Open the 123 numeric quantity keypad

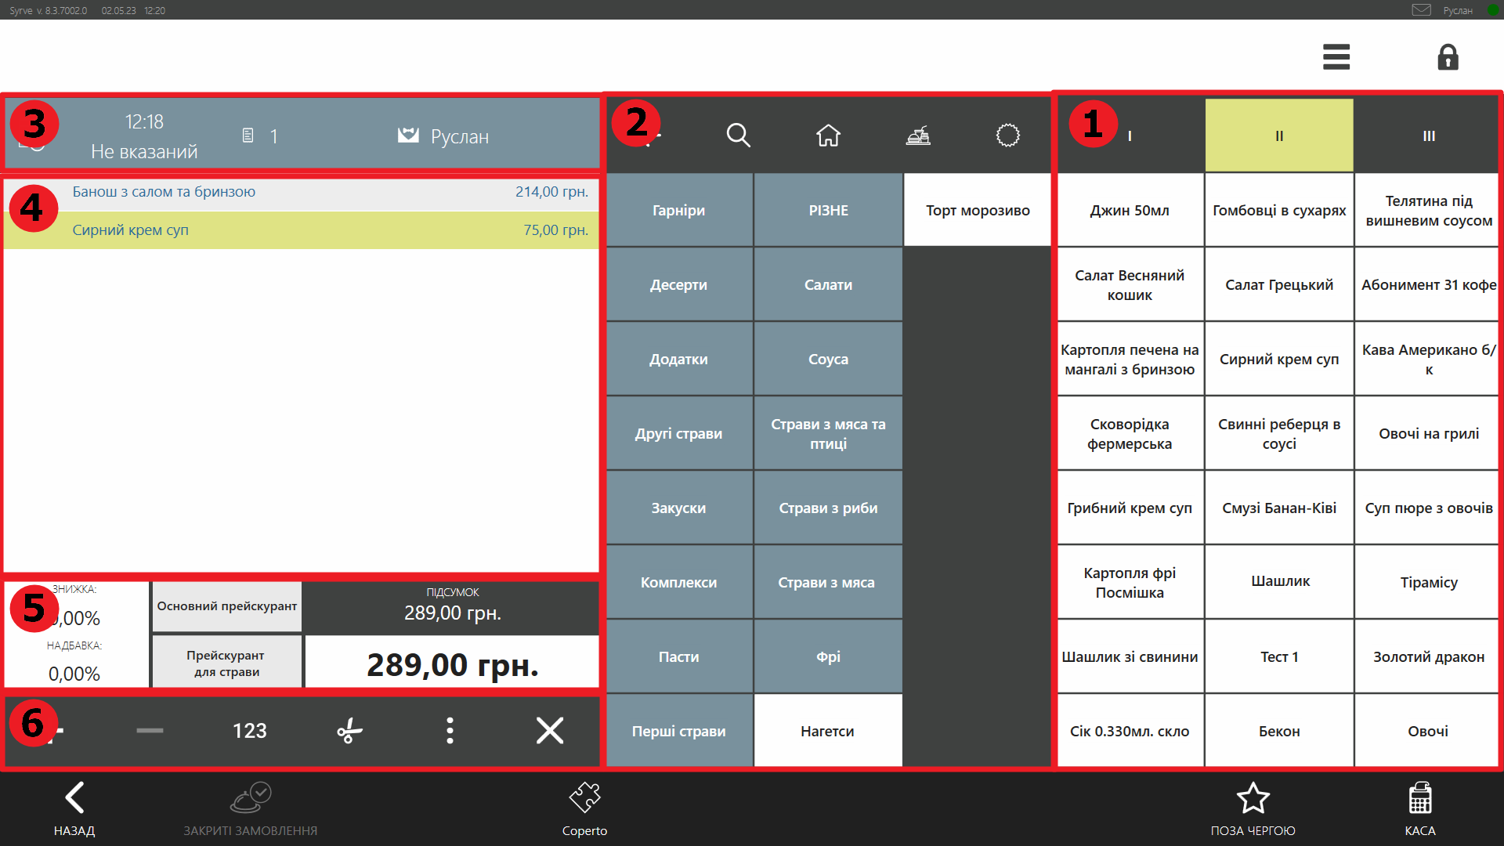click(x=249, y=730)
